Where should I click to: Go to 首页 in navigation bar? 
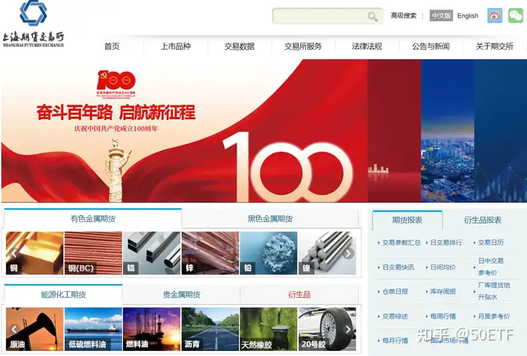[x=112, y=46]
